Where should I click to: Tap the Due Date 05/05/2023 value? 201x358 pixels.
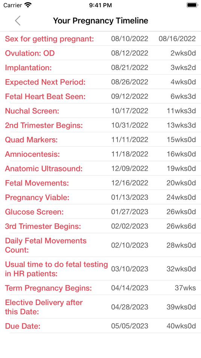(129, 326)
